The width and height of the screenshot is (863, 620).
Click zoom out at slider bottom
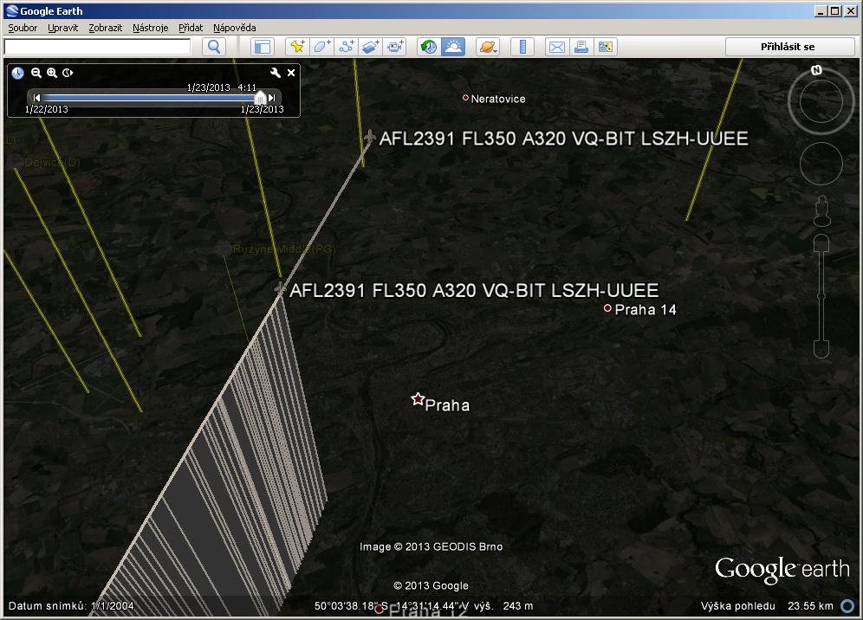click(821, 349)
